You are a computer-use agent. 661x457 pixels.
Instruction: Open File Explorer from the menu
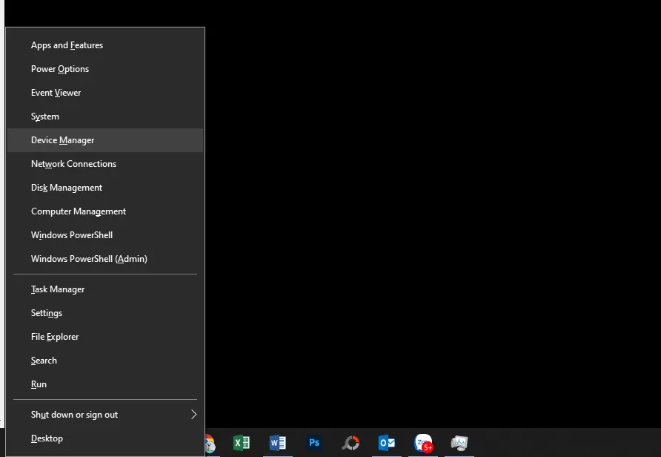click(55, 337)
